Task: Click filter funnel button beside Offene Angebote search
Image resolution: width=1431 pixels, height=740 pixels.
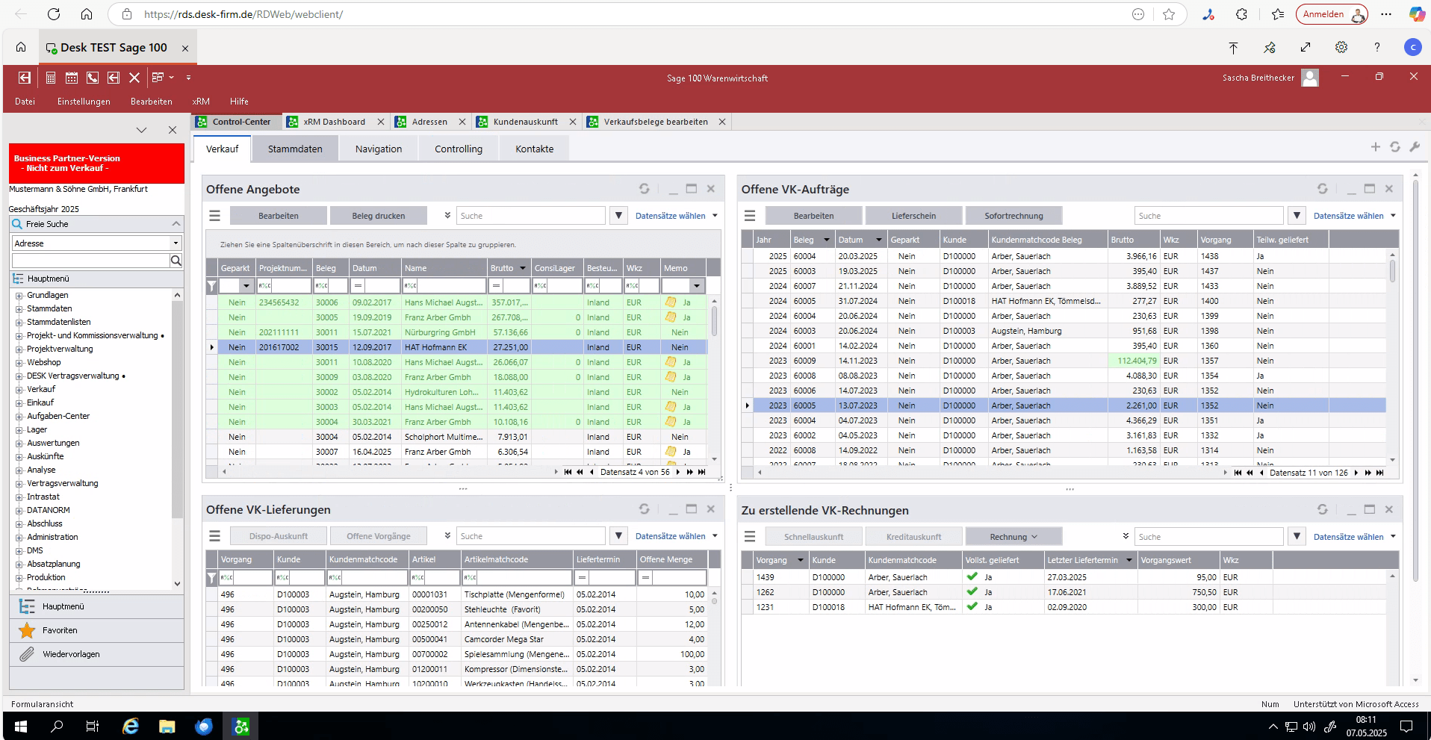Action: (x=618, y=216)
